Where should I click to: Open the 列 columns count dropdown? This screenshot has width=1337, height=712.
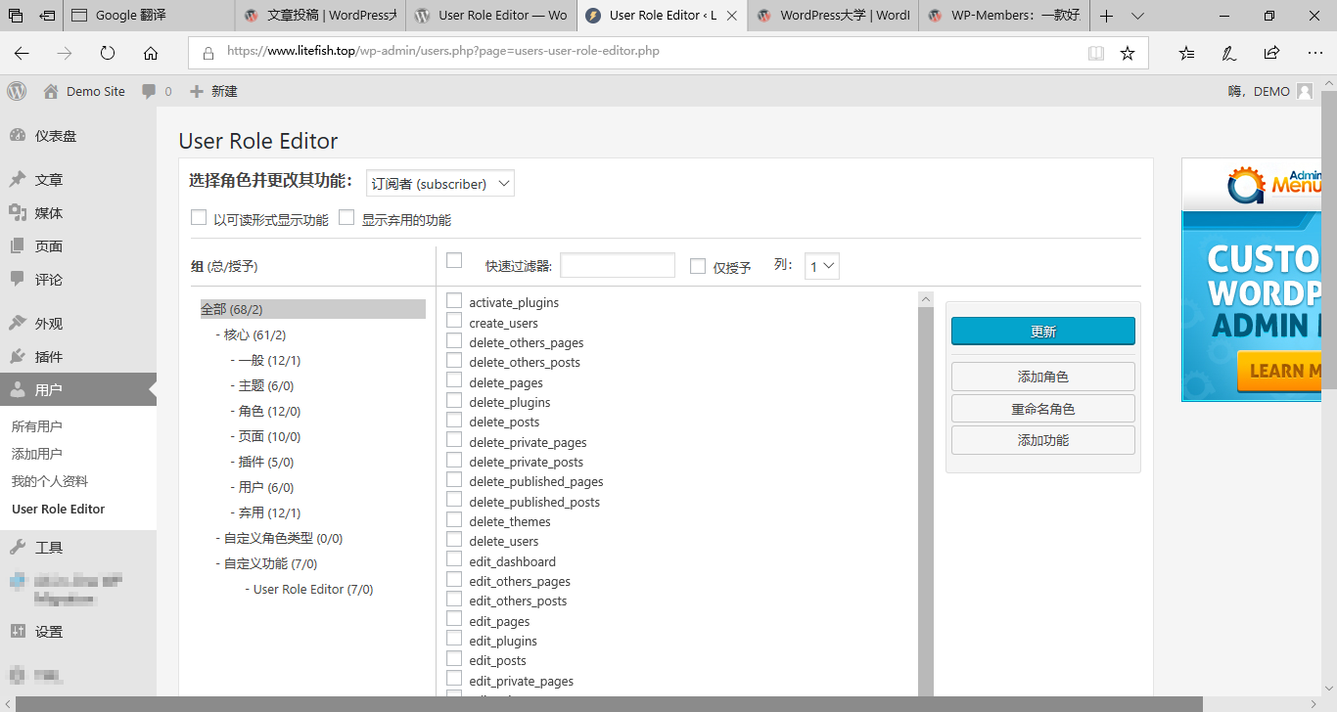pyautogui.click(x=822, y=266)
